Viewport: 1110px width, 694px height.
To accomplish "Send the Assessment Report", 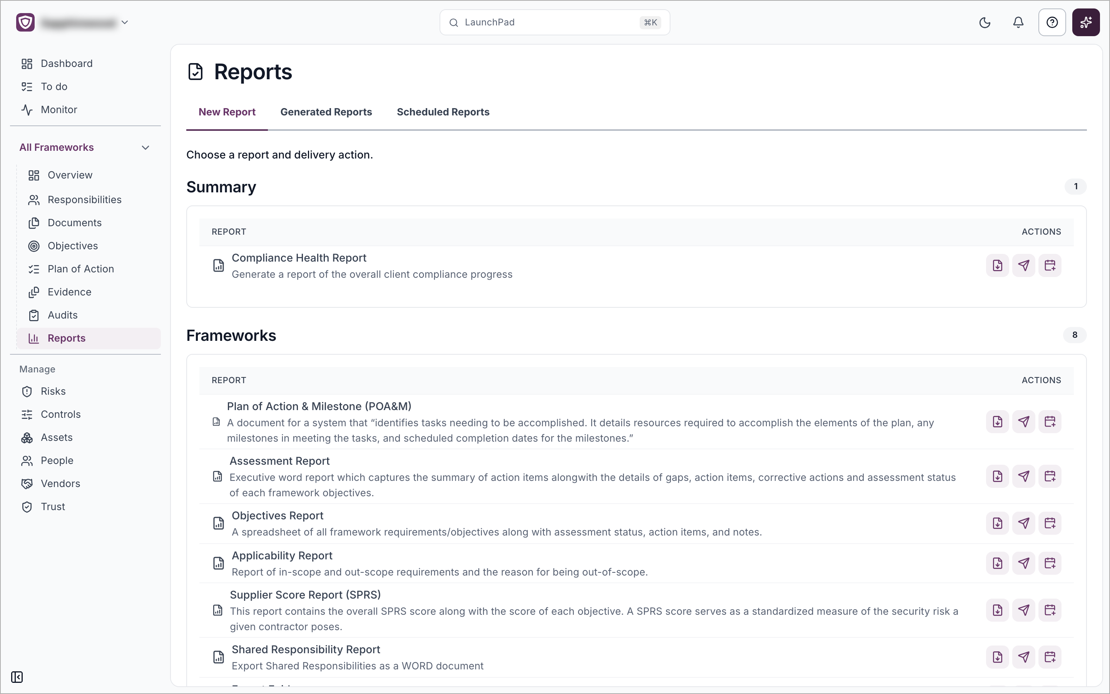I will 1024,476.
